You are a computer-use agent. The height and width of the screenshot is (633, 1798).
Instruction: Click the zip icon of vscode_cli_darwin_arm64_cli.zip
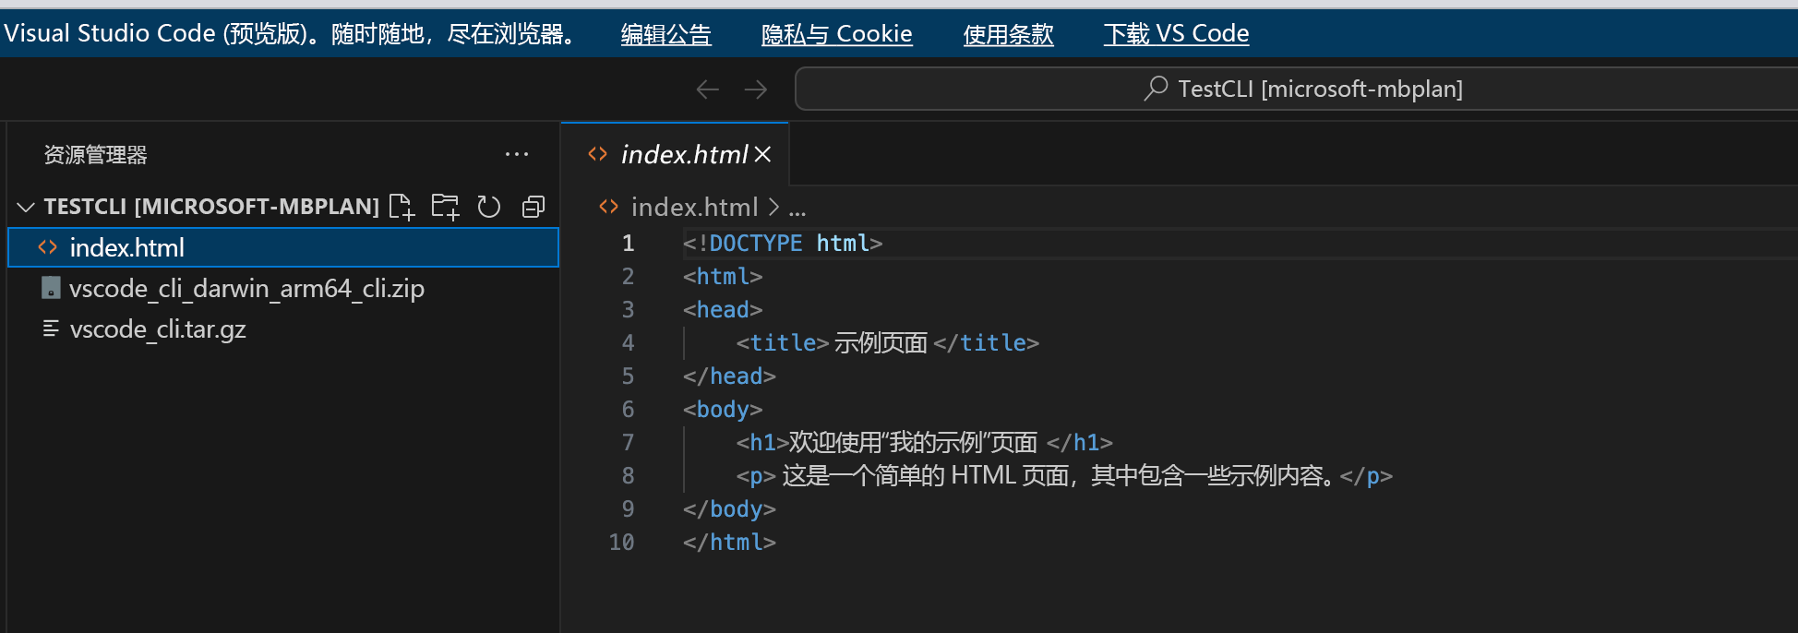51,288
